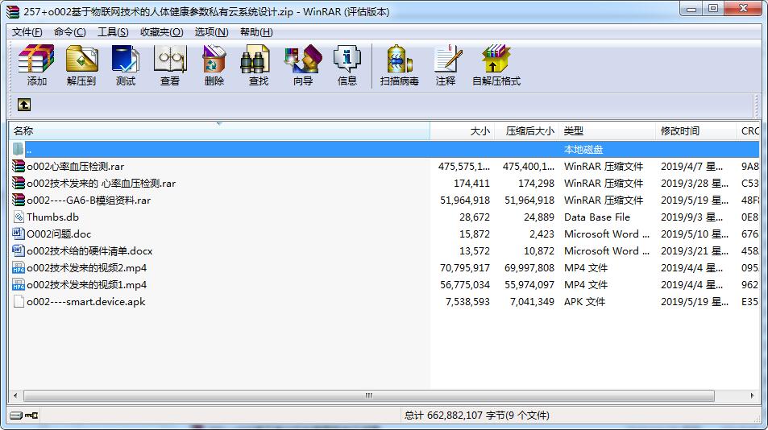
Task: Select the o002技术发来的视频2.mp4 icon
Action: (19, 267)
